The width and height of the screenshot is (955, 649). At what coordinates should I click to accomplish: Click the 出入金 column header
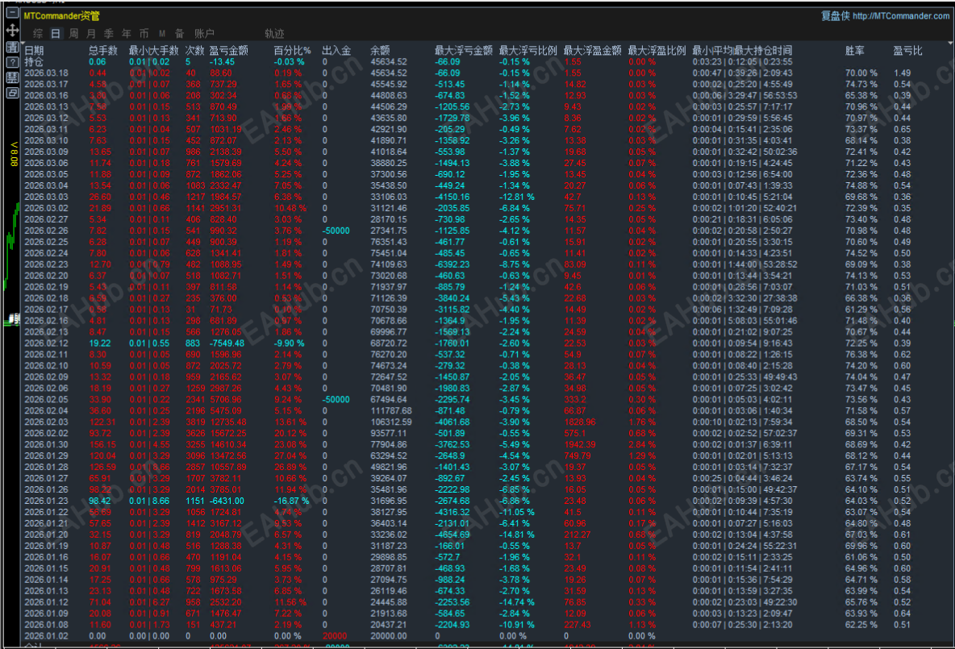coord(337,51)
